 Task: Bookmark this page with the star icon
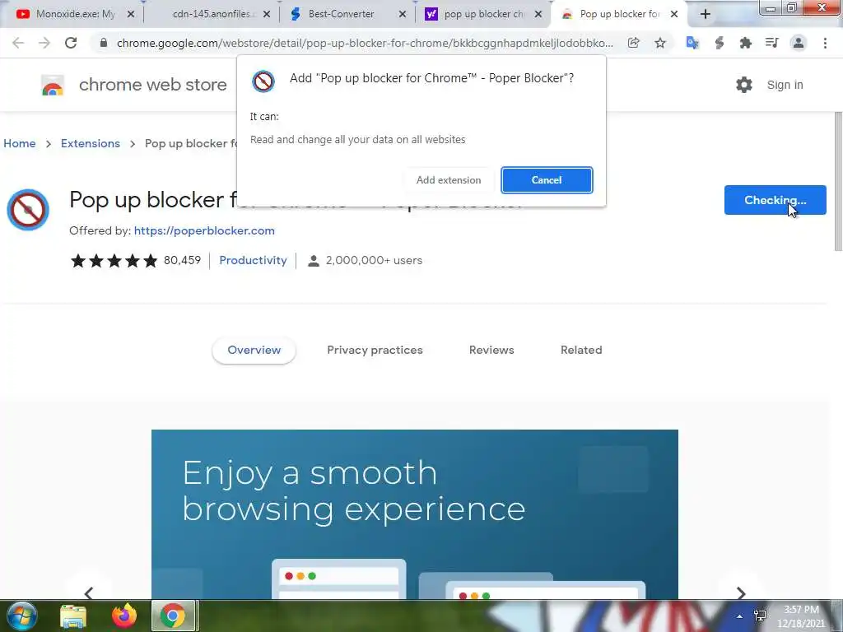point(660,43)
